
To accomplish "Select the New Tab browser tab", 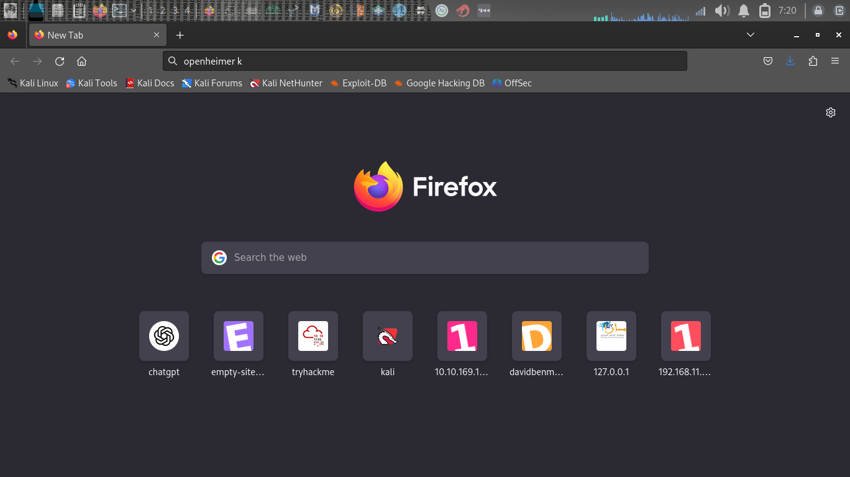I will coord(98,35).
